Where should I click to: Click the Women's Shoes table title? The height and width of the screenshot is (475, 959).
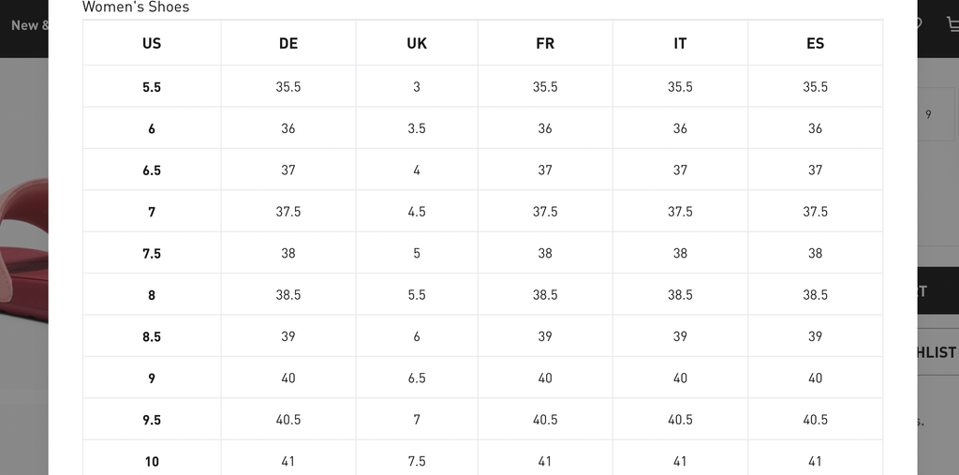coord(136,7)
